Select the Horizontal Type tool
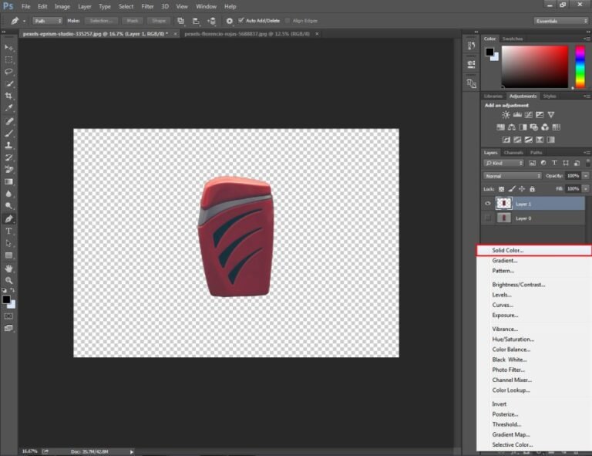The height and width of the screenshot is (456, 592). point(8,231)
